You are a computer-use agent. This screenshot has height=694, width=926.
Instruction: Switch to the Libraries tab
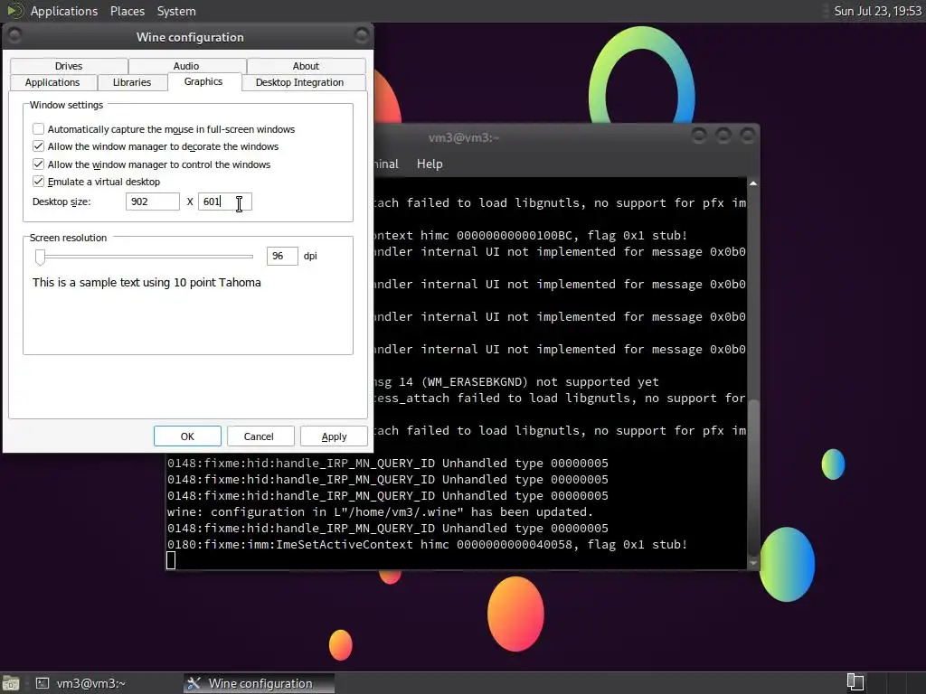[x=132, y=82]
